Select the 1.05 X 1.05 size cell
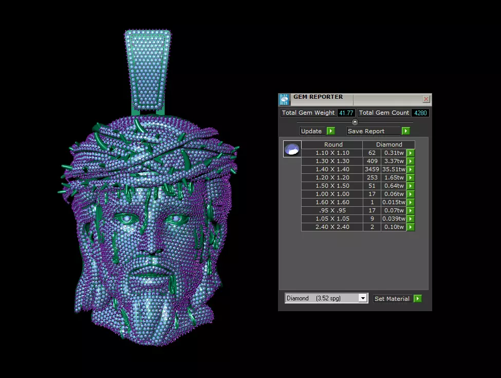This screenshot has width=501, height=378. [332, 219]
